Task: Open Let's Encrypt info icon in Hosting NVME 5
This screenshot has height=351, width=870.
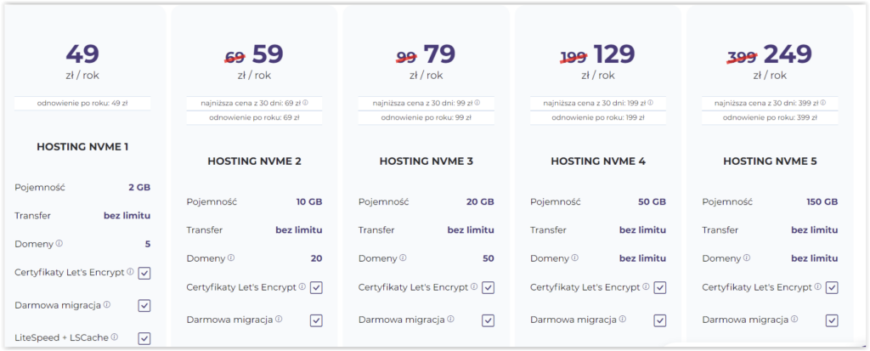Action: [817, 287]
